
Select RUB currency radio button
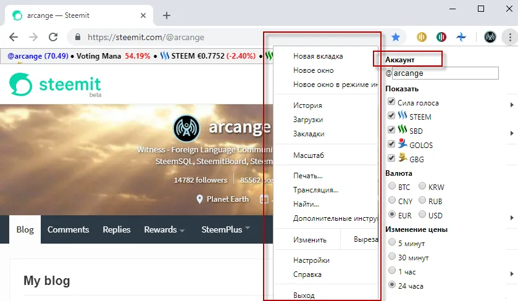422,200
